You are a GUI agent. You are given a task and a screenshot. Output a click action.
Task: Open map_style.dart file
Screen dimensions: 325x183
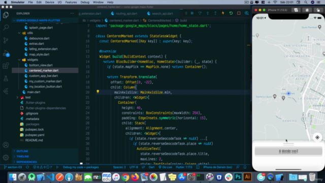point(39,54)
